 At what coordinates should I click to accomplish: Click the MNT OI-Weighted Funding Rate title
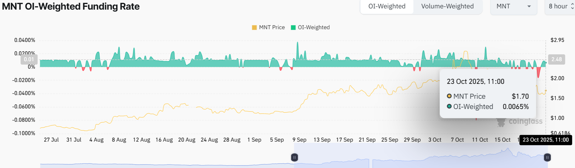[71, 7]
